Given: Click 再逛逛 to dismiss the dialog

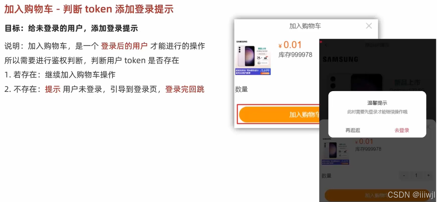Looking at the screenshot, I should (x=353, y=130).
